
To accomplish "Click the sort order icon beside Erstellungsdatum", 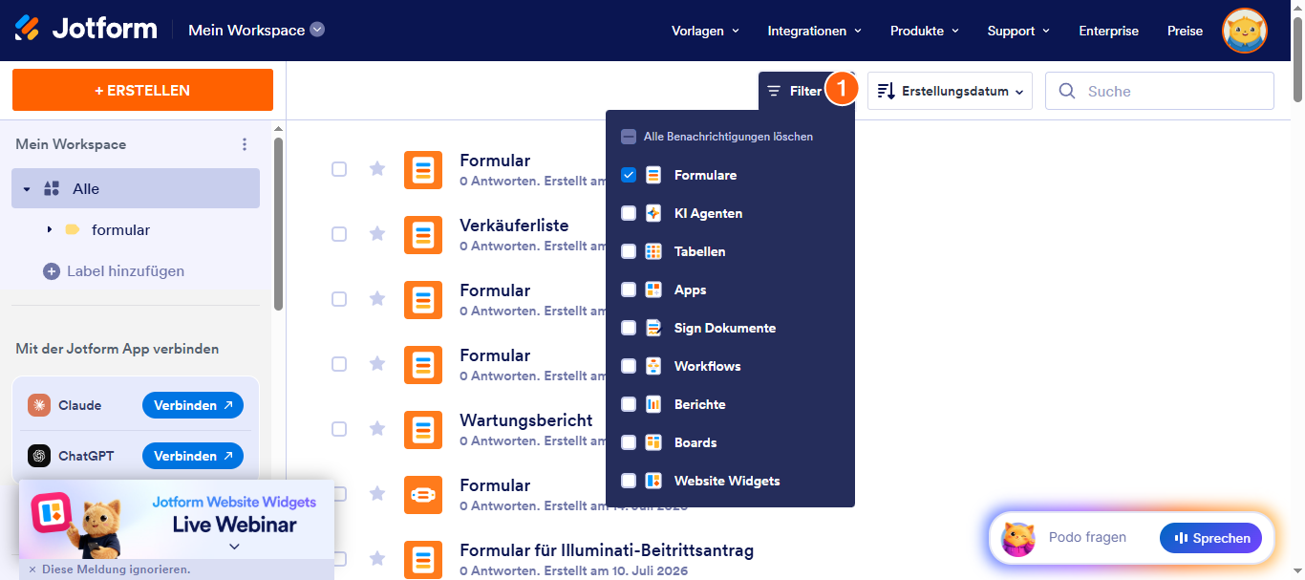I will pos(886,91).
